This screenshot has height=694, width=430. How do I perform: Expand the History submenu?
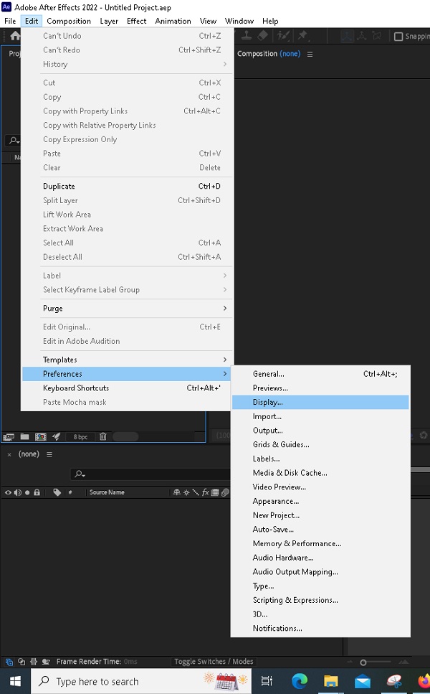point(128,64)
